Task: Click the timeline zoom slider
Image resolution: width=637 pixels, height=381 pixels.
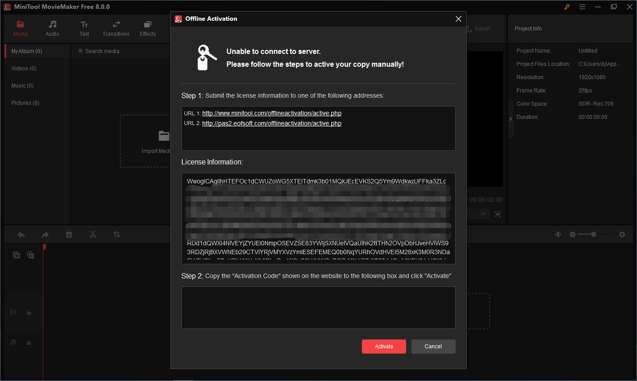Action: [596, 234]
